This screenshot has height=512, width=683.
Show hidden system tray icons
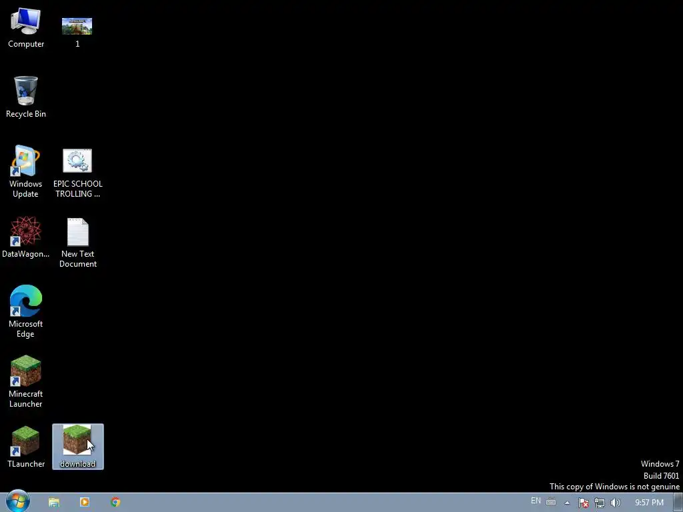pyautogui.click(x=567, y=503)
